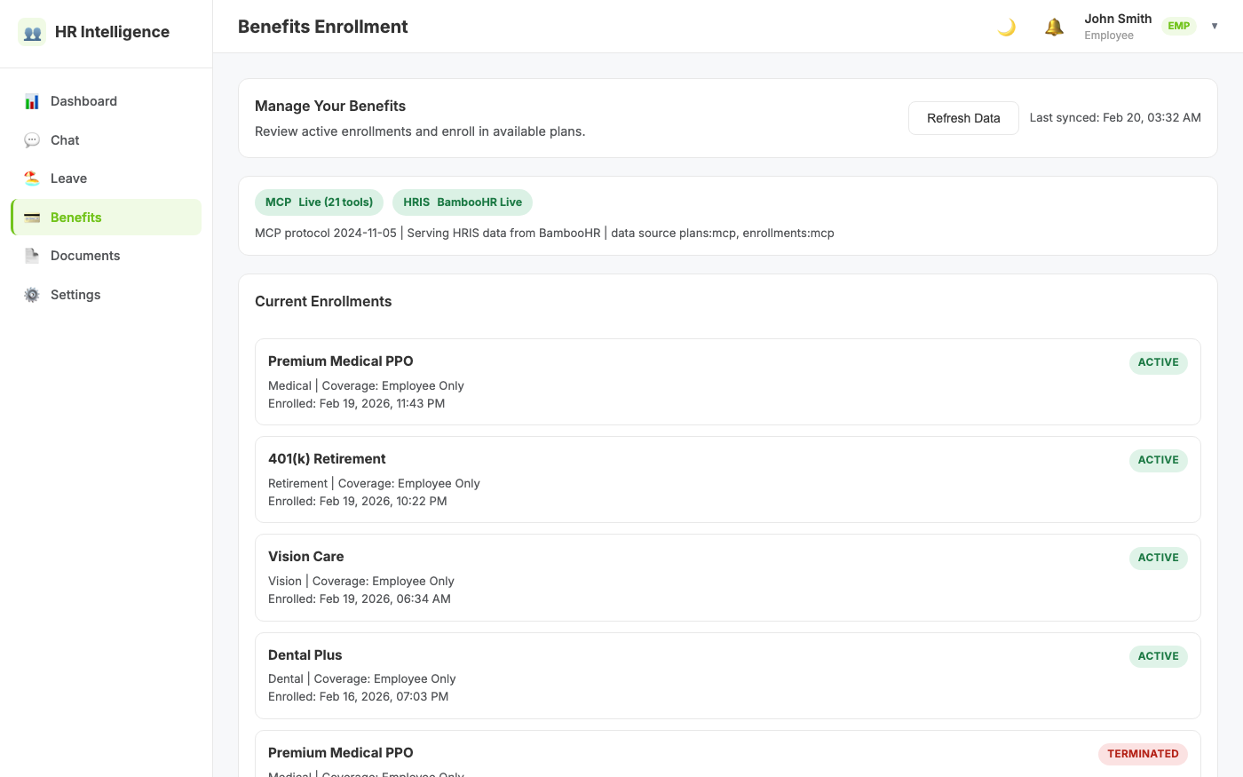Click ACTIVE badge on first Premium Medical PPO
This screenshot has height=777, width=1243.
pos(1158,362)
